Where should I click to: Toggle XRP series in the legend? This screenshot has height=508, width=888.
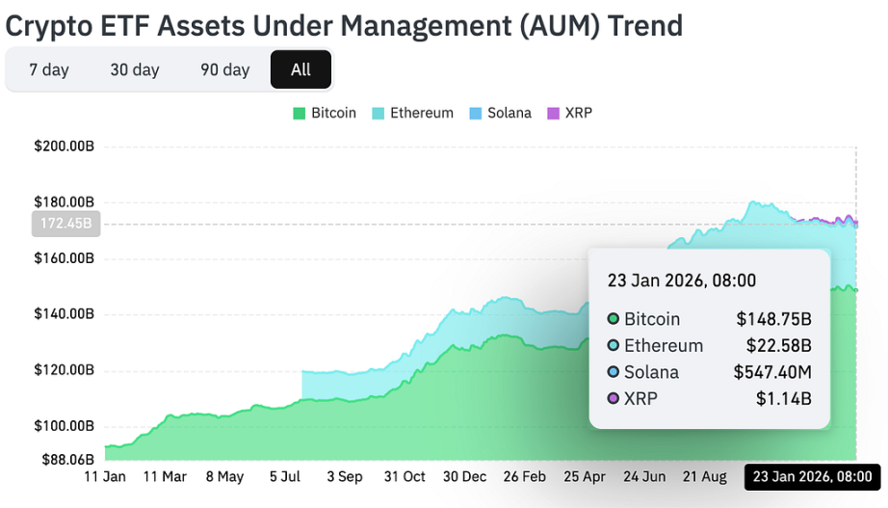point(569,113)
